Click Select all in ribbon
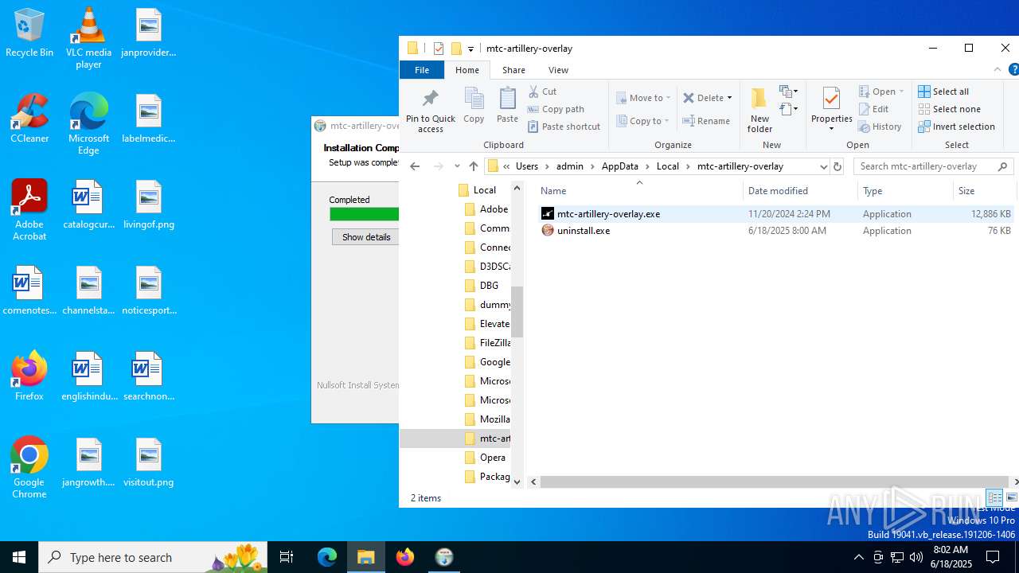Image resolution: width=1019 pixels, height=573 pixels. [943, 92]
